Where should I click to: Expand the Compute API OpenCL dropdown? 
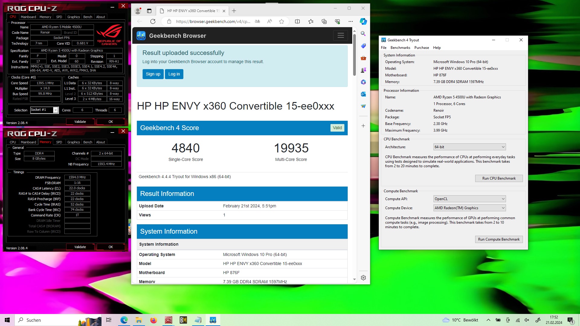click(x=469, y=199)
